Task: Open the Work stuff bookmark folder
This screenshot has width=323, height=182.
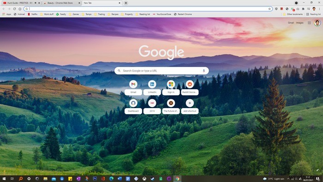Action: [47, 14]
